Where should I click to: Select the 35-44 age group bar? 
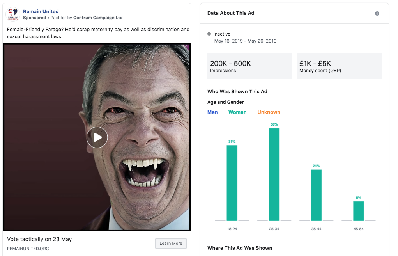click(x=316, y=195)
